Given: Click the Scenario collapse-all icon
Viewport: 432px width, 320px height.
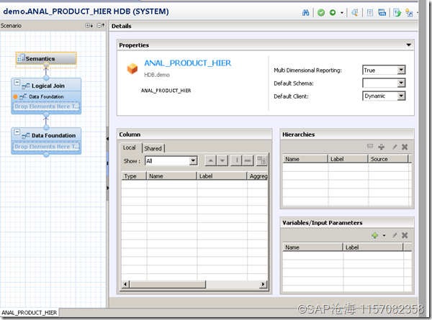Looking at the screenshot, I should point(101,26).
